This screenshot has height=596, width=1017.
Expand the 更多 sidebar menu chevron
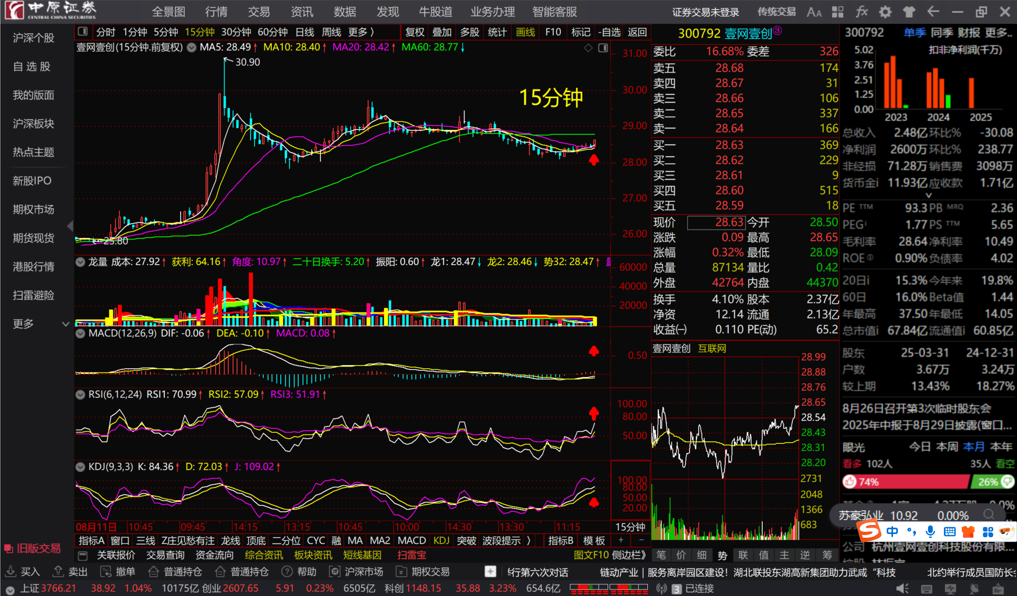pos(66,324)
